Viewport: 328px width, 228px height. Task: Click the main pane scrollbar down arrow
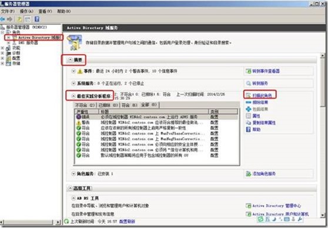point(323,215)
